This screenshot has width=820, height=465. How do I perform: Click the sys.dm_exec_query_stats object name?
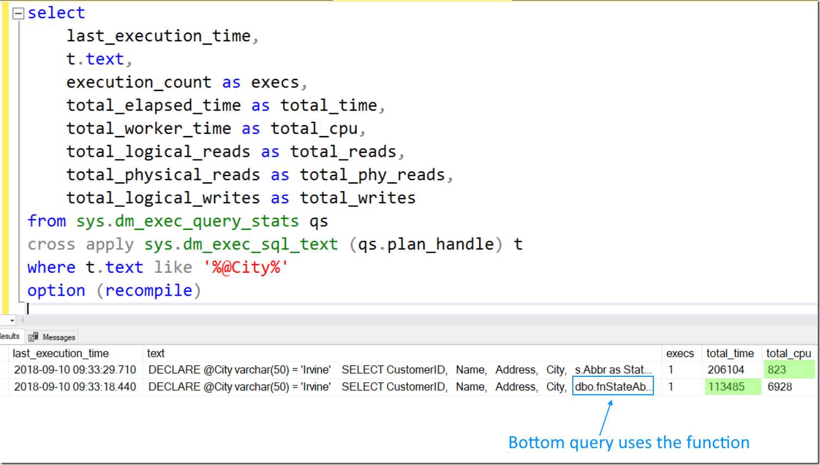point(187,221)
